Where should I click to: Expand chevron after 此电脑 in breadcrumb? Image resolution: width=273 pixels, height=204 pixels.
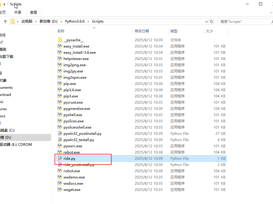tap(36, 21)
